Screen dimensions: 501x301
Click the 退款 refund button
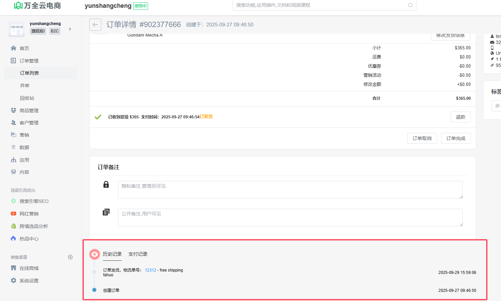tap(460, 117)
